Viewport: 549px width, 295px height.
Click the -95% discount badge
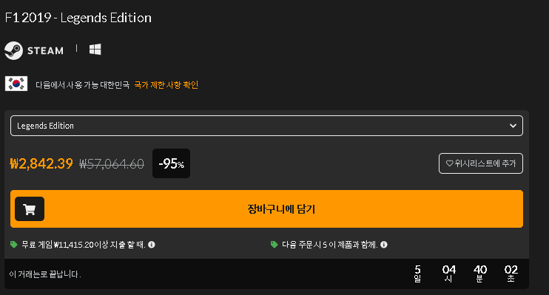pyautogui.click(x=171, y=163)
